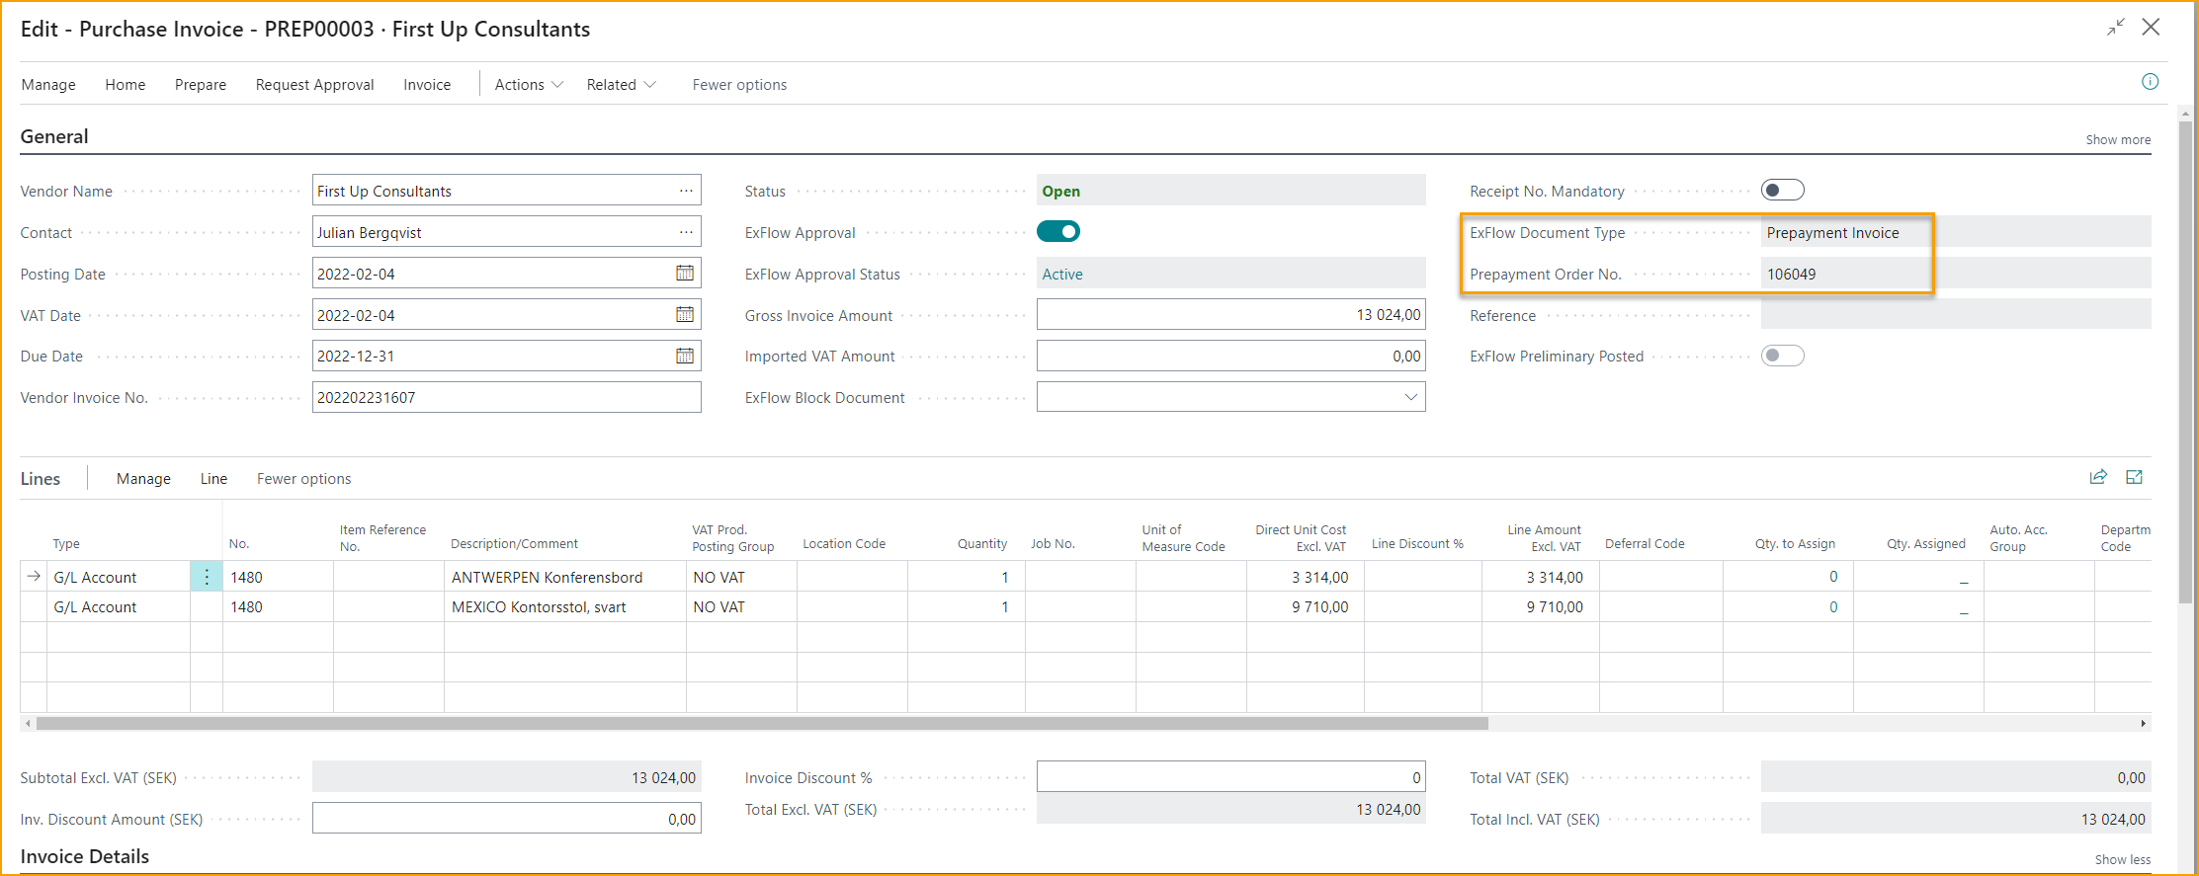Click Direct Unit Cost 9 710,00 cell
This screenshot has height=876, width=2199.
coord(1305,606)
